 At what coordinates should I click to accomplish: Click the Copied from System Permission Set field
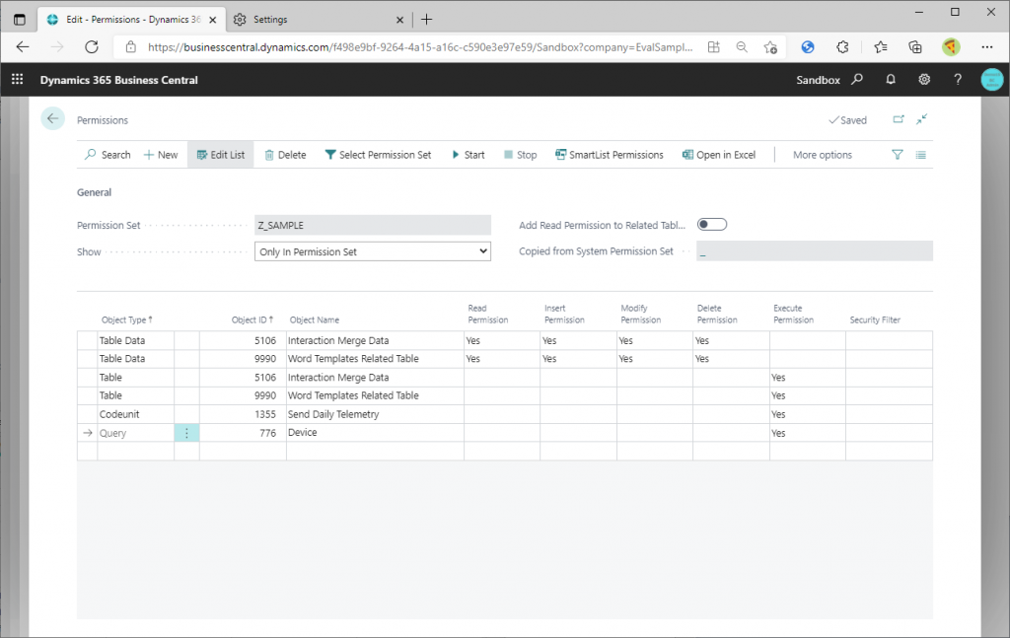814,251
